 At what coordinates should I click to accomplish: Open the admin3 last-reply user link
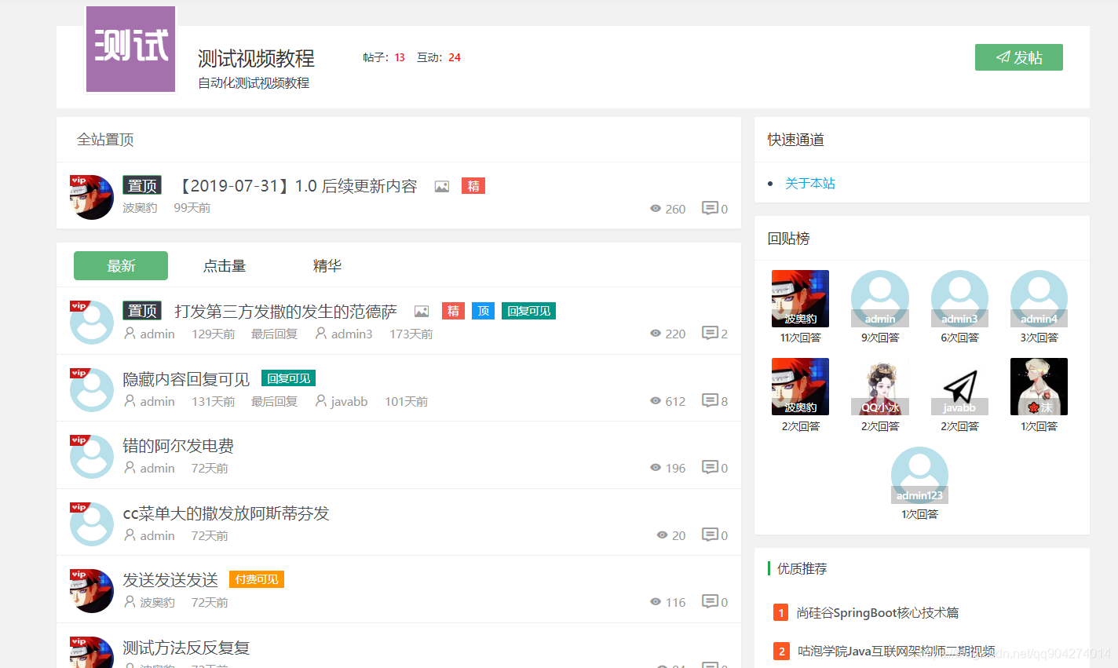point(352,334)
